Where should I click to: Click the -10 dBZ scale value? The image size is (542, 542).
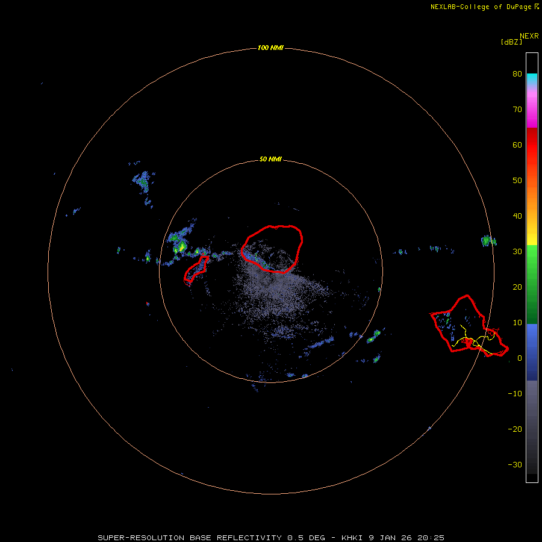[x=515, y=394]
